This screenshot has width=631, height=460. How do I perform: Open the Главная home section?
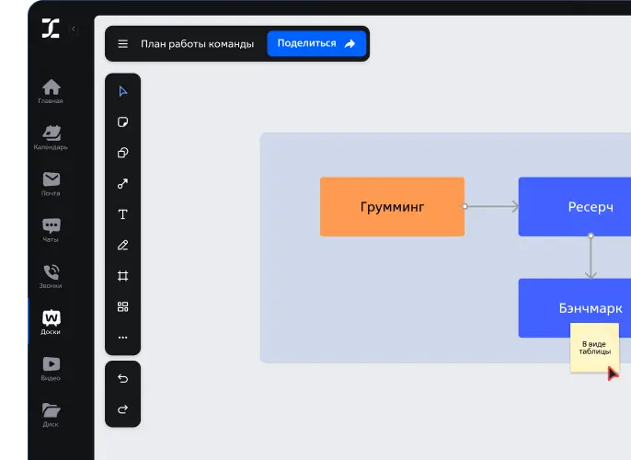[x=52, y=91]
